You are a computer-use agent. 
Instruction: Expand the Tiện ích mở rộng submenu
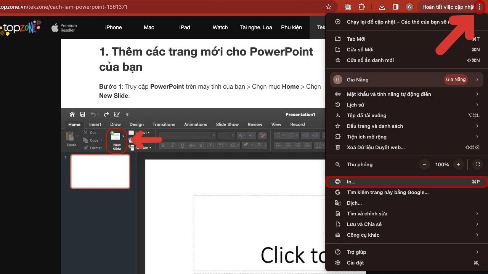(407, 137)
